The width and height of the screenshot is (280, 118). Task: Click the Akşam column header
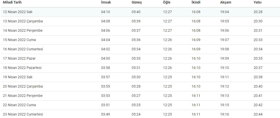pyautogui.click(x=226, y=3)
